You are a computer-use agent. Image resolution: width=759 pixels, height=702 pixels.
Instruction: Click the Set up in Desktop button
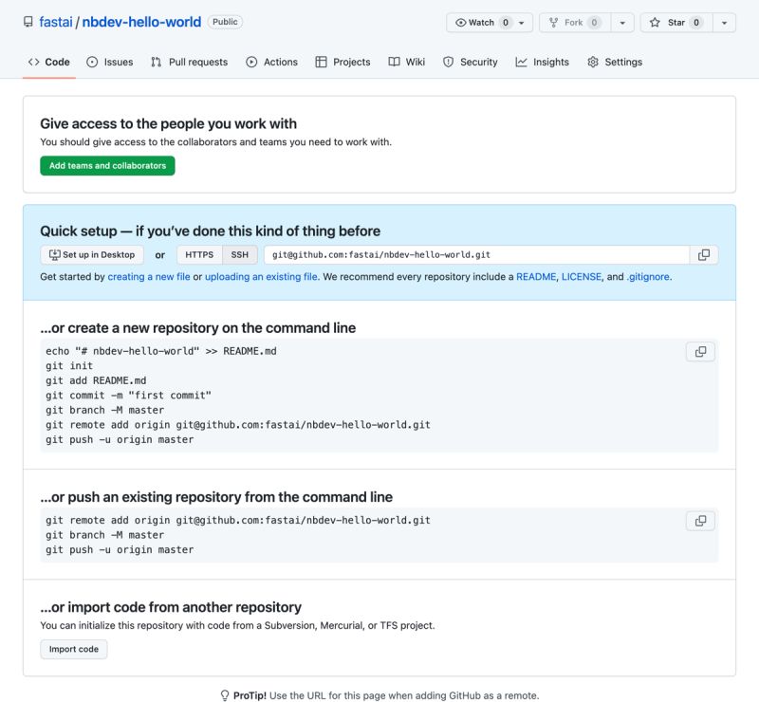pos(90,254)
